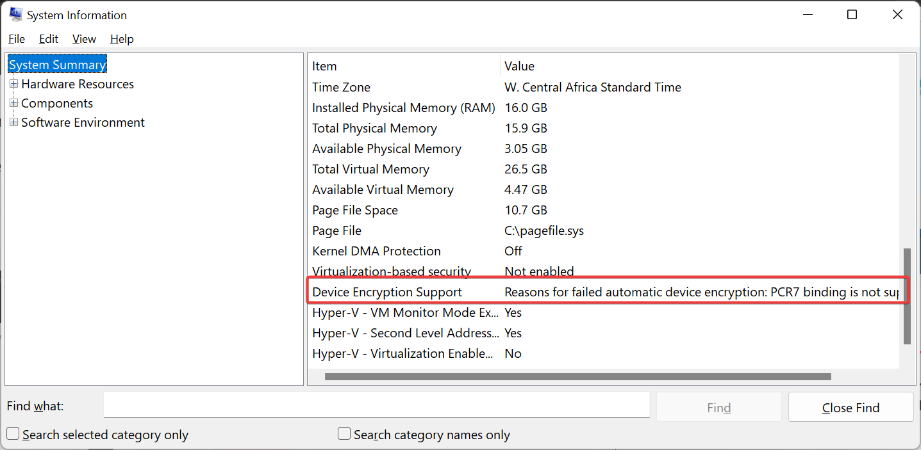Select System Summary in the tree

57,65
